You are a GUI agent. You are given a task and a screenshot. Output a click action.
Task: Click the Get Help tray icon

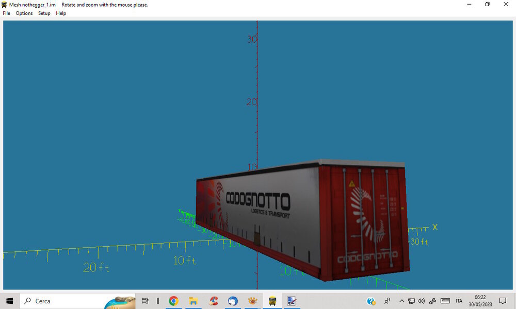coord(371,301)
